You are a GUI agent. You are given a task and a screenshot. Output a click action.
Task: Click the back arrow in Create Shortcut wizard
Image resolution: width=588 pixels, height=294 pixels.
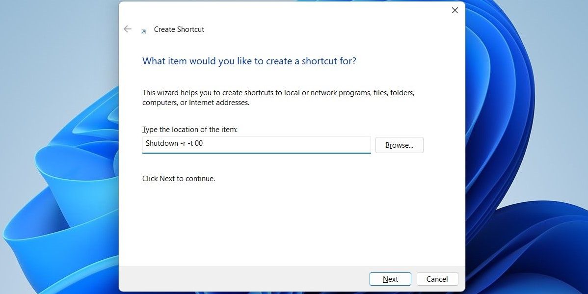[128, 29]
